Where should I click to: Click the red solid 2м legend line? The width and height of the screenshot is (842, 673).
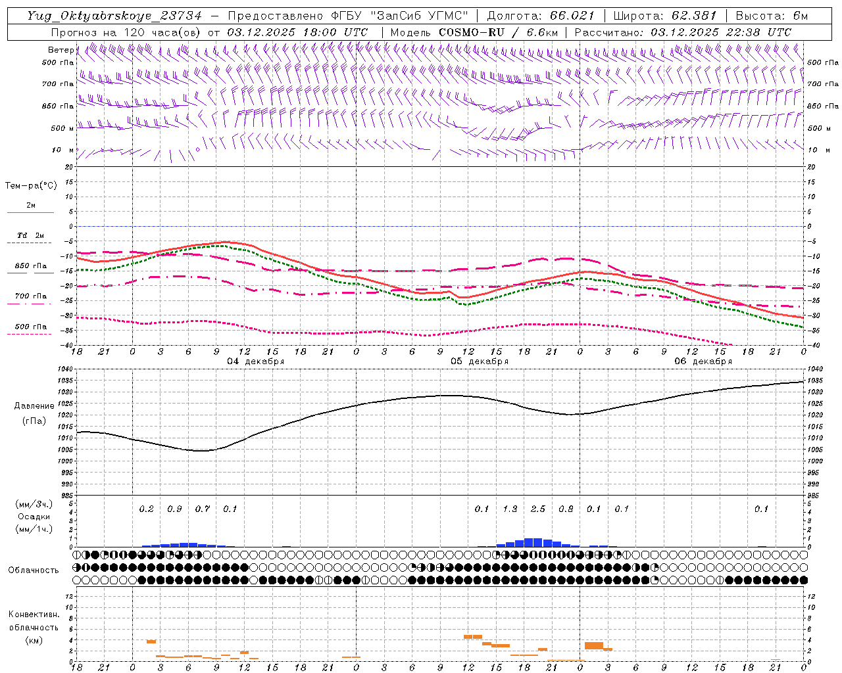coord(30,213)
